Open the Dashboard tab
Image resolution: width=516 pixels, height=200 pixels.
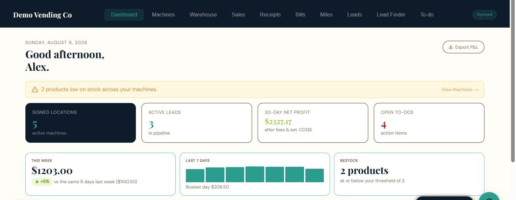(x=124, y=15)
